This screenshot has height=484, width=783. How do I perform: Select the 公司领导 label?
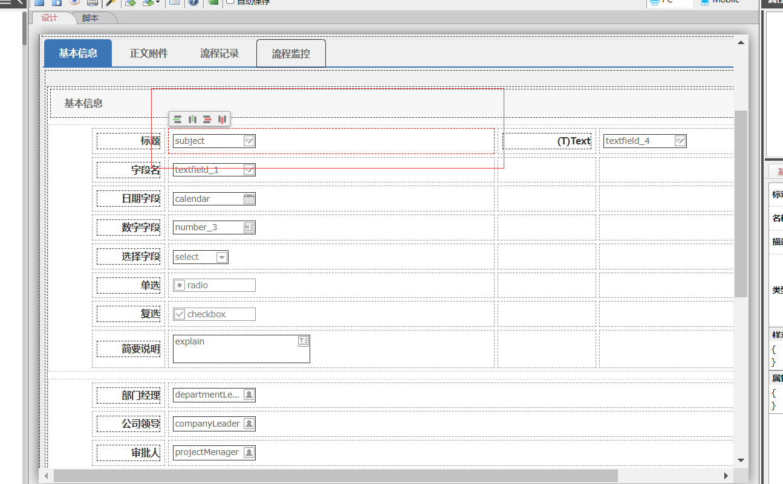click(x=141, y=424)
